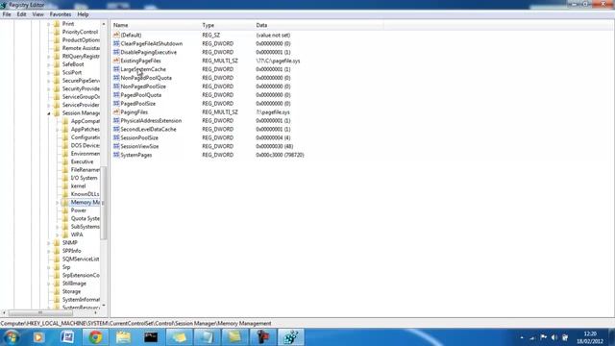Select the ProductOptions key

[81, 40]
